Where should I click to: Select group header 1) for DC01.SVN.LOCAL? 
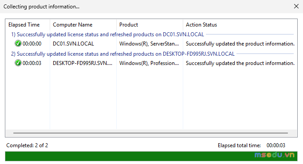(x=107, y=34)
